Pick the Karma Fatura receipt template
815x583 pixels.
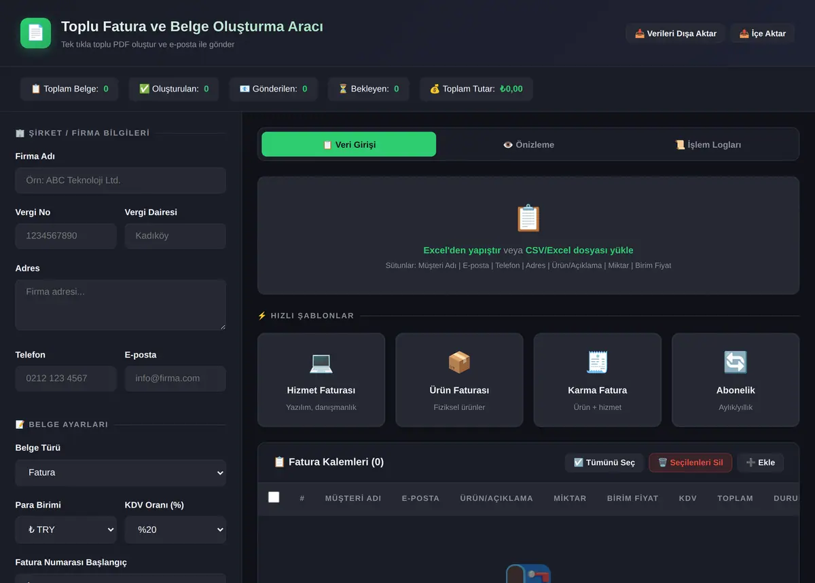coord(597,379)
